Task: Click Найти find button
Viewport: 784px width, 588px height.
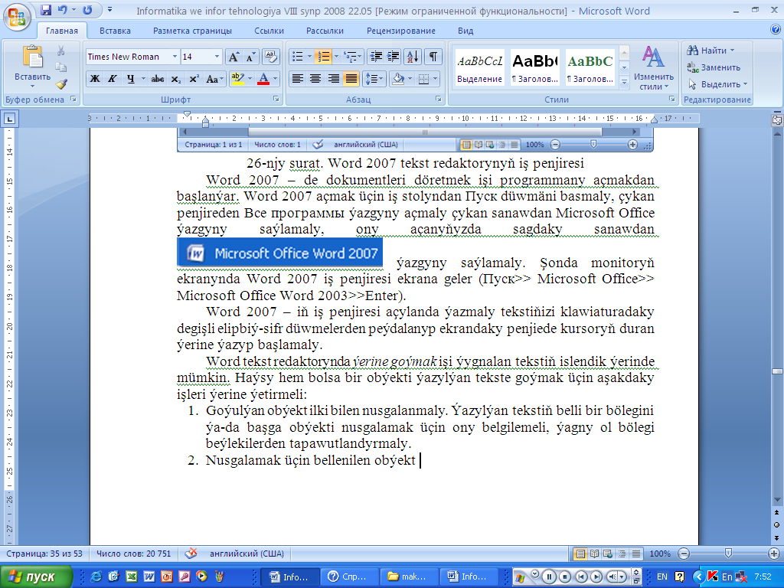Action: (710, 51)
